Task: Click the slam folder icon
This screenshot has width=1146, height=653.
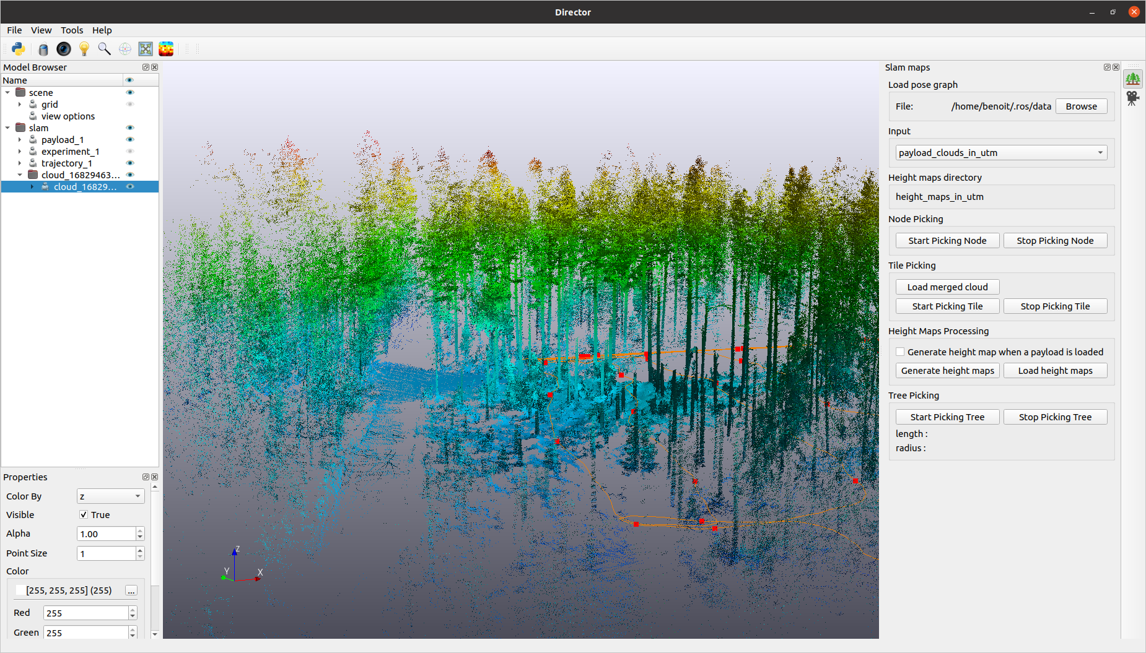Action: [x=20, y=128]
